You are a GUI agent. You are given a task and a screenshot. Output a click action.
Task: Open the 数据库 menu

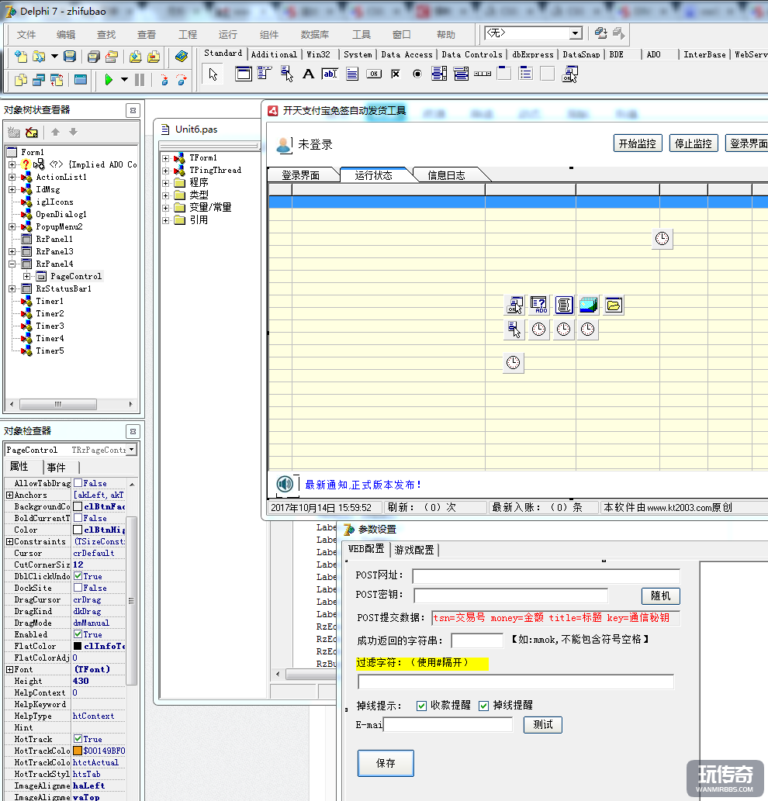pyautogui.click(x=314, y=35)
